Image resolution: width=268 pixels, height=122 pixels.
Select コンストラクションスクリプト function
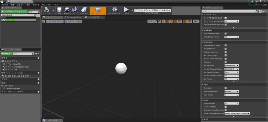point(16,76)
